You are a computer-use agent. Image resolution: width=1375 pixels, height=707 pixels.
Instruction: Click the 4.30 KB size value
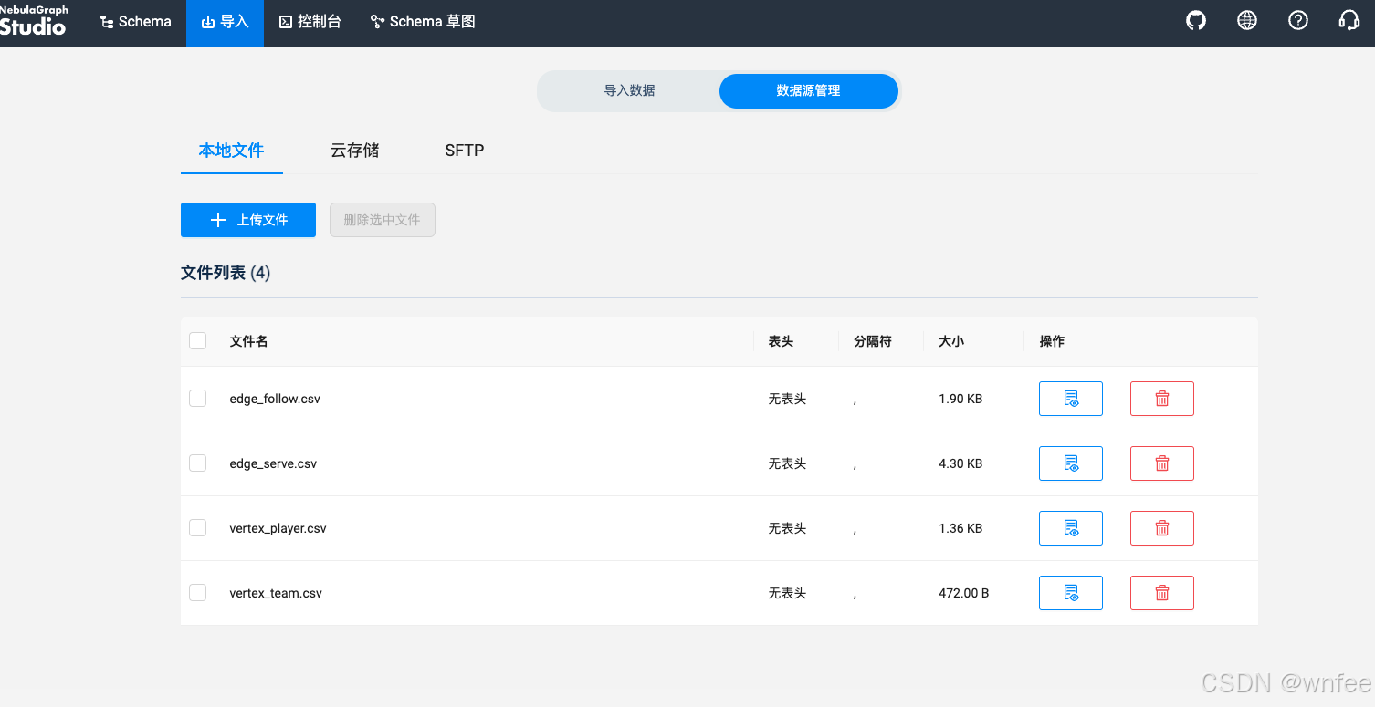tap(960, 463)
